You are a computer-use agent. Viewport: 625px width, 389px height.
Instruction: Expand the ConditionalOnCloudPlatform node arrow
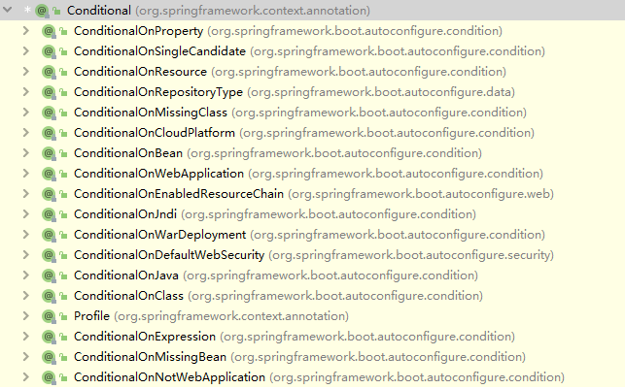click(x=25, y=133)
